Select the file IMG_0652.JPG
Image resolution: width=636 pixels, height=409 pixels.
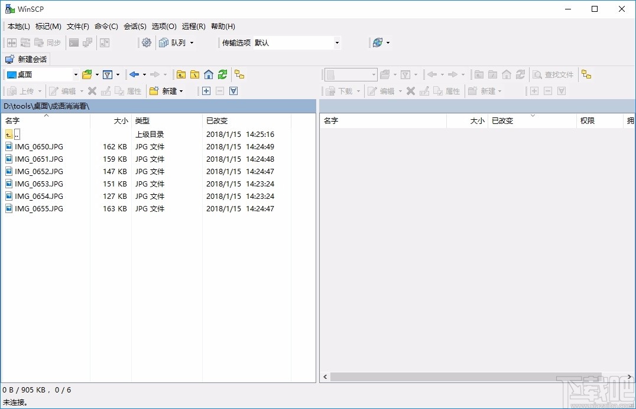click(37, 171)
